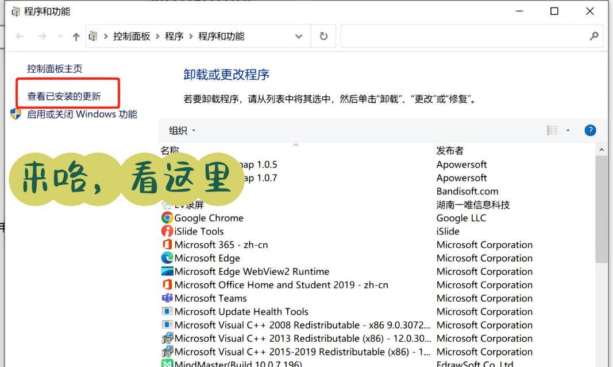Viewport: 613px width, 367px height.
Task: Select Microsoft Update Health Tools icon
Action: (167, 311)
